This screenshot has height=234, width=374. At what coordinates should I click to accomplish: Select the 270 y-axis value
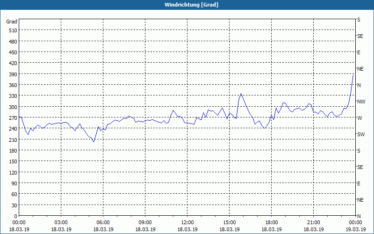tap(14, 118)
